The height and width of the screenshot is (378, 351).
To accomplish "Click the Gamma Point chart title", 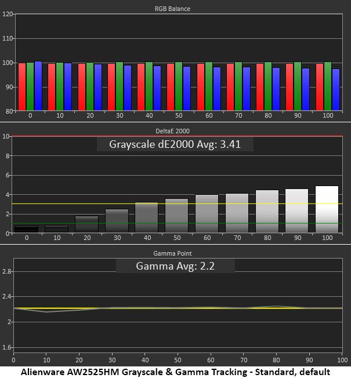I will [172, 253].
